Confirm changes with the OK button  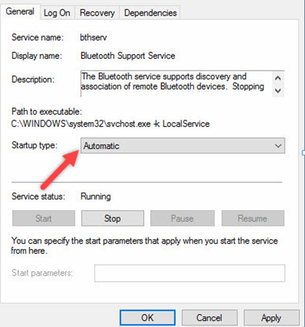pyautogui.click(x=148, y=318)
